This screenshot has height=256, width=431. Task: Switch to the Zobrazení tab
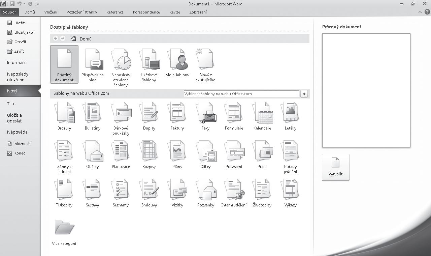198,12
